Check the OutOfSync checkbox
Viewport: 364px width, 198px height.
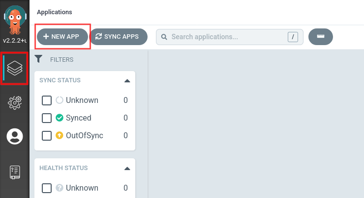47,136
